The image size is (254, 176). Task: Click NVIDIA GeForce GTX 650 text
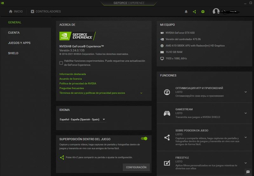pos(180,33)
